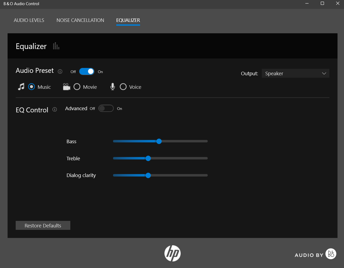Select the Voice preset radio button

(123, 87)
